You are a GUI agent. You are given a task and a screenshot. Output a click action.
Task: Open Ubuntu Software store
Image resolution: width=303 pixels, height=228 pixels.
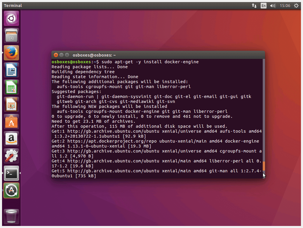(x=11, y=122)
